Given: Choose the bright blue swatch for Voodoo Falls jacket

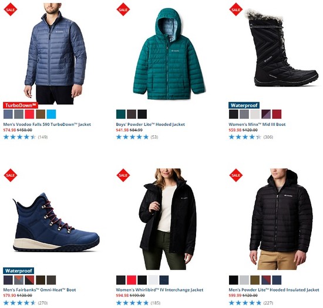Looking at the screenshot, I should 51,114.
